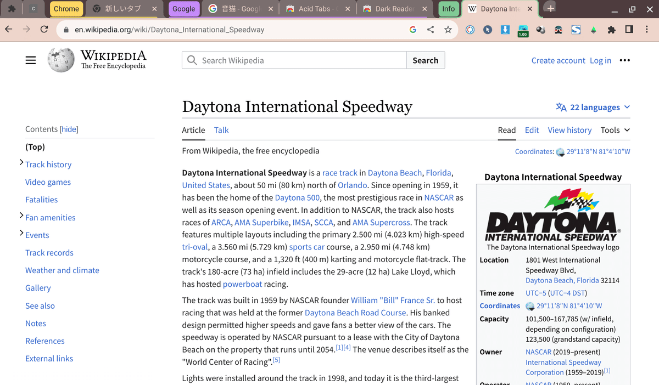659x385 pixels.
Task: Expand the Track history section in Contents
Action: (21, 163)
